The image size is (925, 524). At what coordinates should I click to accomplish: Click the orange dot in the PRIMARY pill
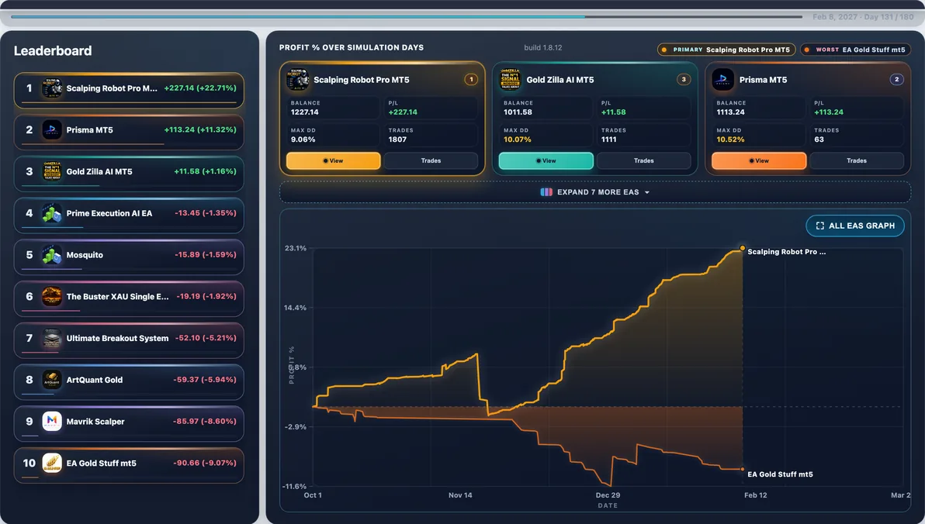tap(664, 50)
